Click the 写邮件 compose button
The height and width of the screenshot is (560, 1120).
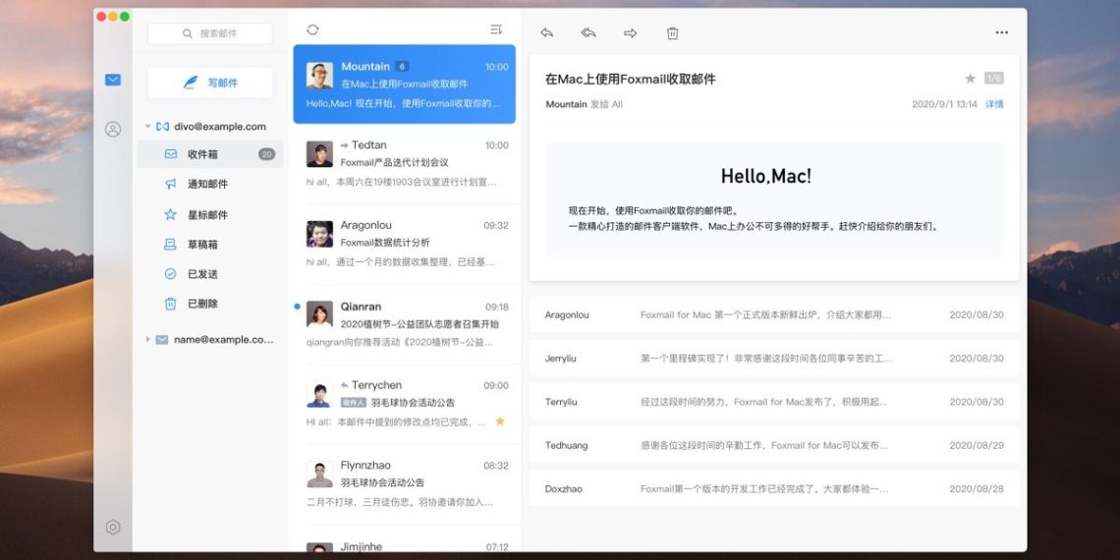[210, 83]
